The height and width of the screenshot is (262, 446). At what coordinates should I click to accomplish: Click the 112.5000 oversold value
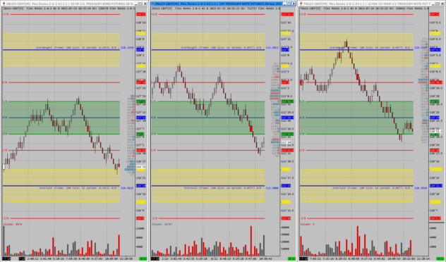[x=272, y=188]
